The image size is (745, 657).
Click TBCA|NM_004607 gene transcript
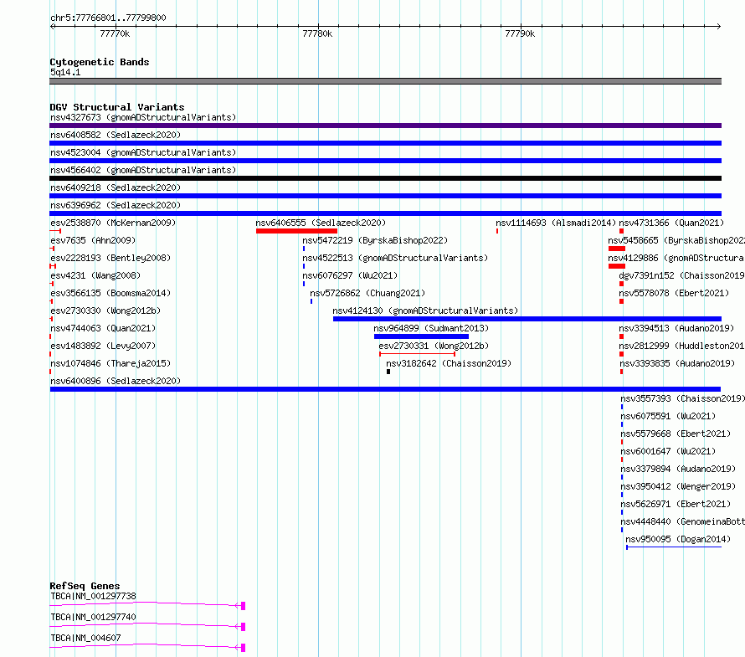[x=147, y=647]
